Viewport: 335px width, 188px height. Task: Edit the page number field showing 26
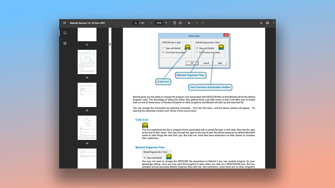136,23
